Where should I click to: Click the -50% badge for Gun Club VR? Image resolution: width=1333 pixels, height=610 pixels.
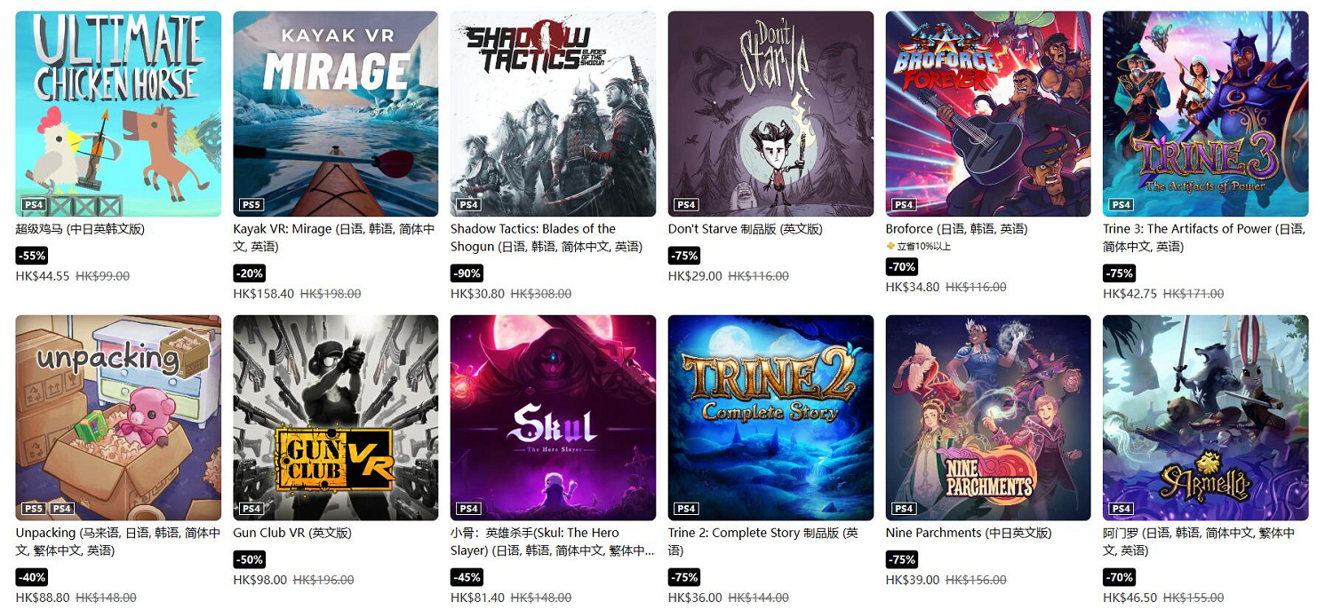coord(250,560)
